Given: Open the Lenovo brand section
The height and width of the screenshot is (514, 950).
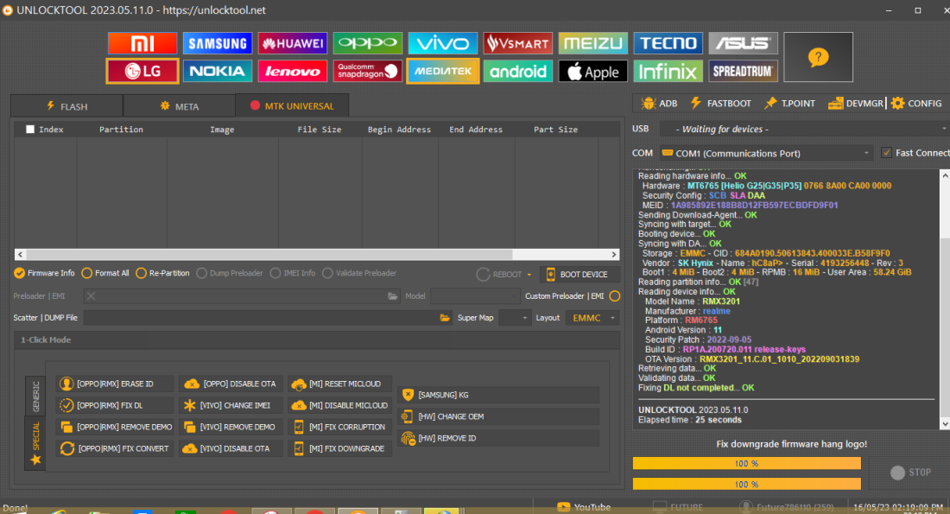Looking at the screenshot, I should click(x=293, y=71).
